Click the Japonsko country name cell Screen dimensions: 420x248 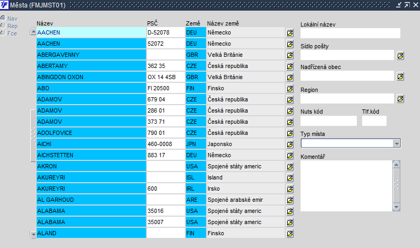(246, 144)
